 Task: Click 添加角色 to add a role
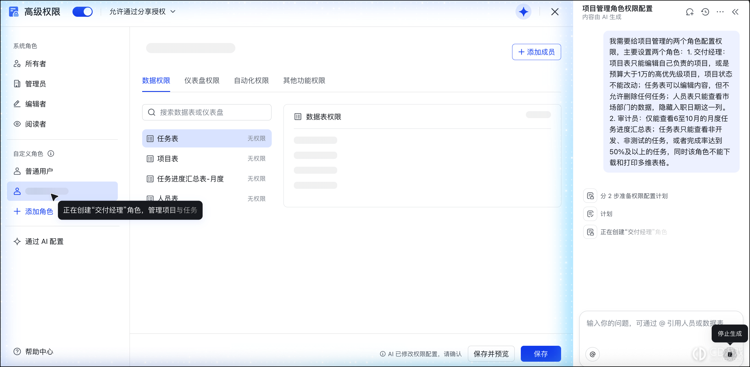34,211
